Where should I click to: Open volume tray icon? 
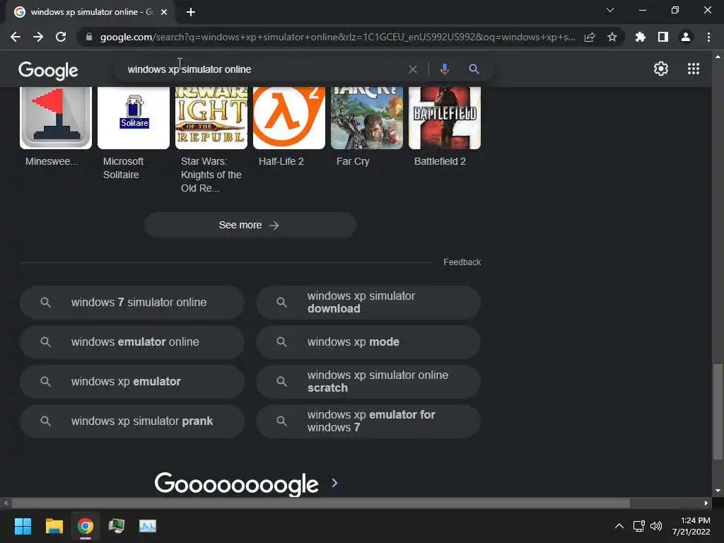656,526
